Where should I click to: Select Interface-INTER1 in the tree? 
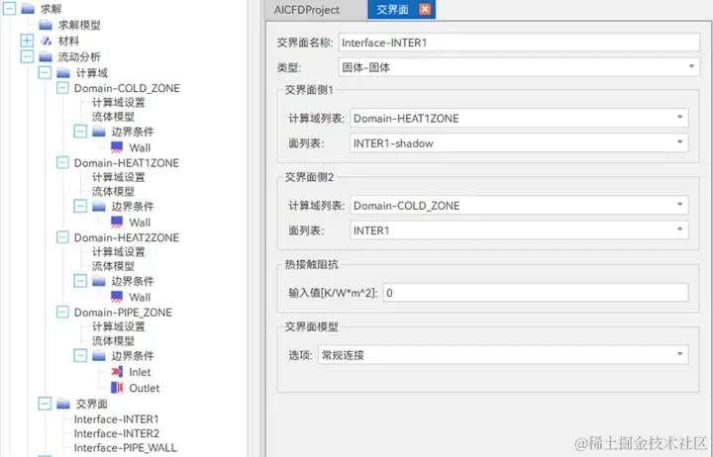coord(117,418)
